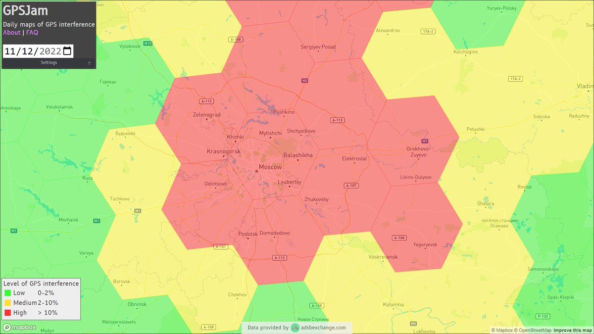Viewport: 594px width, 334px height.
Task: Click the Volokolamsk label
Action: (x=59, y=107)
